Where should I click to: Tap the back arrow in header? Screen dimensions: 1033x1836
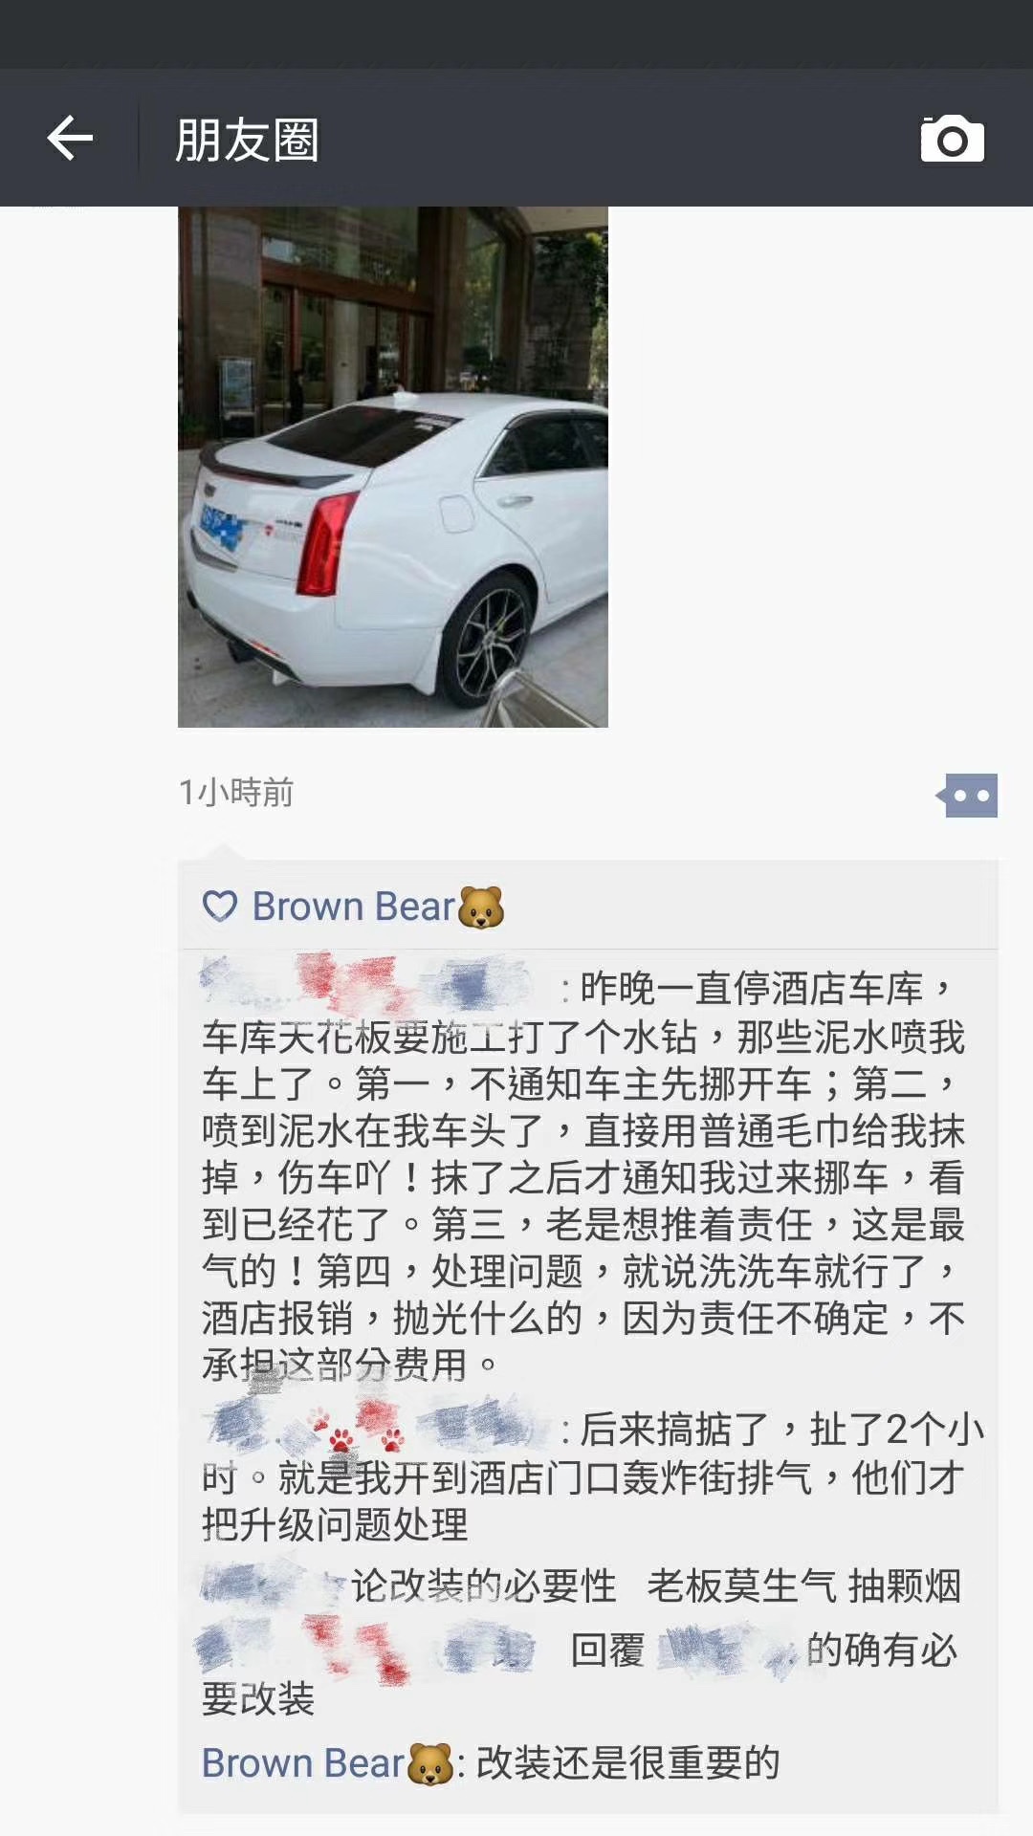click(x=70, y=138)
